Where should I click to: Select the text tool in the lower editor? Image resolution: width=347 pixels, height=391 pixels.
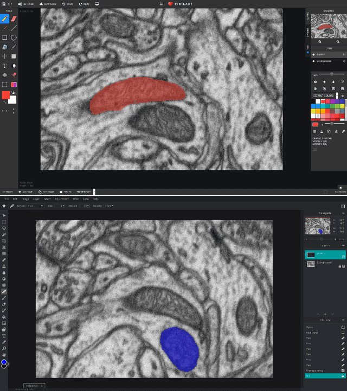tap(4, 336)
